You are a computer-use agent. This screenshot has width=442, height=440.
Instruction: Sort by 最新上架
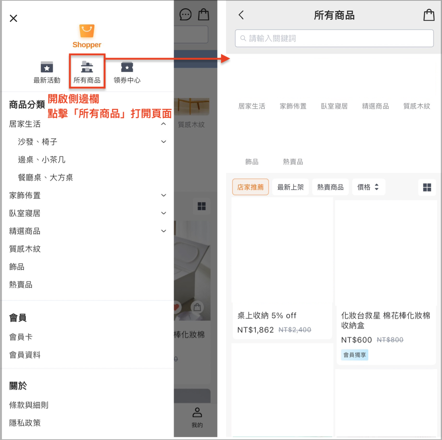tap(290, 187)
